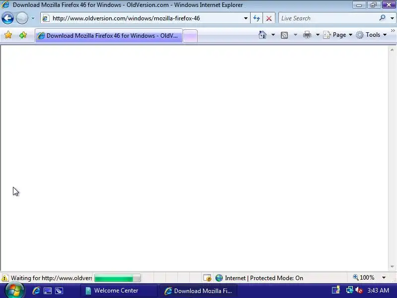This screenshot has height=298, width=397.
Task: Click the greyed-out Forward navigation button
Action: click(x=22, y=18)
